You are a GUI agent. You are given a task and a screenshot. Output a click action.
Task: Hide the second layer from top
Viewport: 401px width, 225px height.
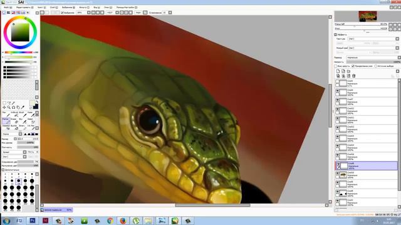[x=338, y=91]
